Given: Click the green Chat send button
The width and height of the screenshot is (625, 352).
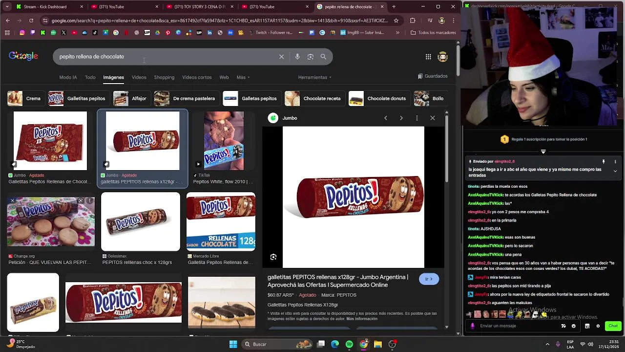Looking at the screenshot, I should (613, 326).
